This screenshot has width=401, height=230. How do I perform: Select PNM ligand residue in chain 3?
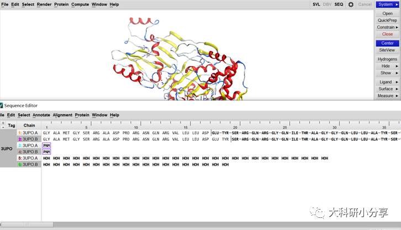pyautogui.click(x=46, y=145)
